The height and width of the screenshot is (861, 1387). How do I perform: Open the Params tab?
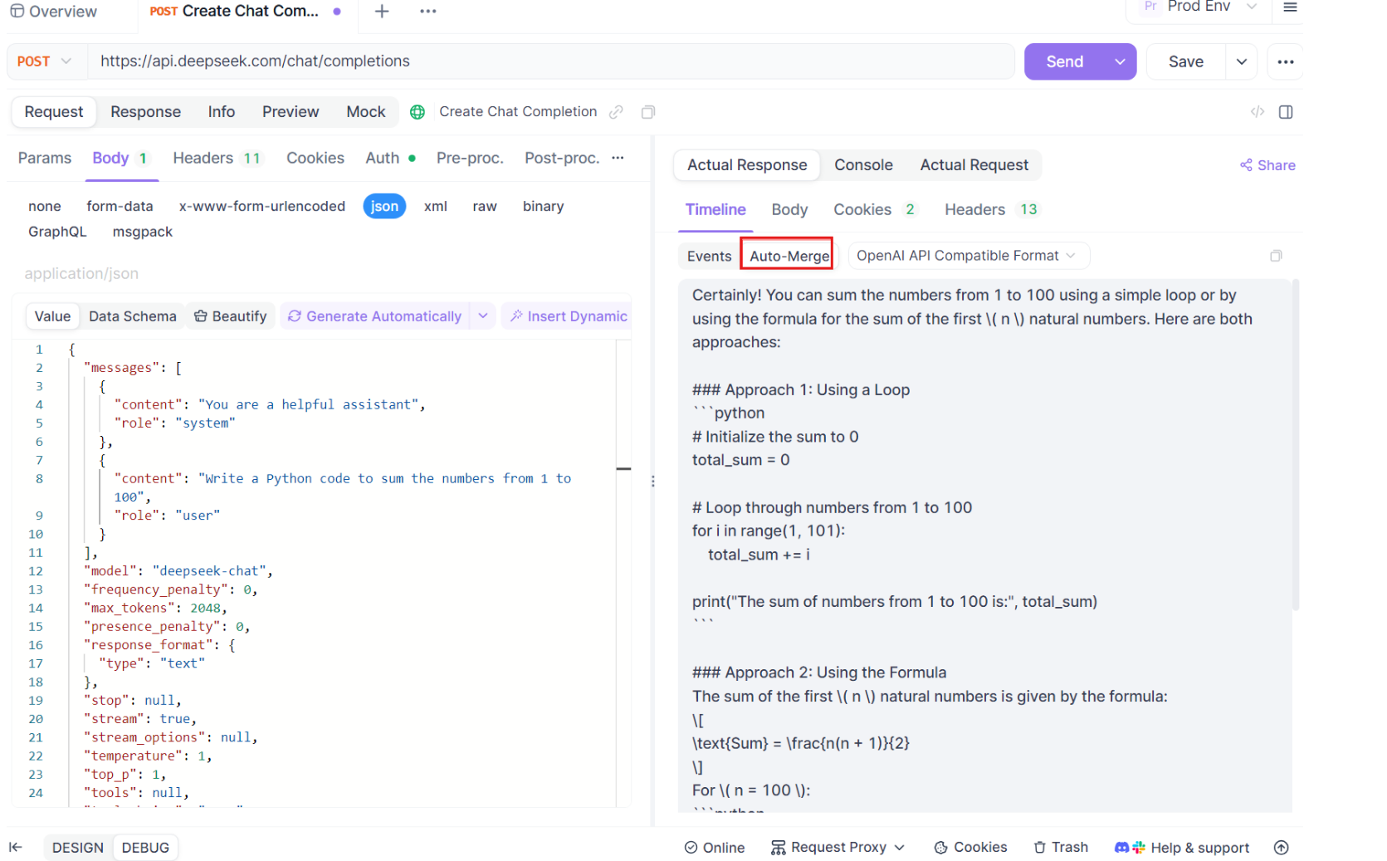pos(45,158)
